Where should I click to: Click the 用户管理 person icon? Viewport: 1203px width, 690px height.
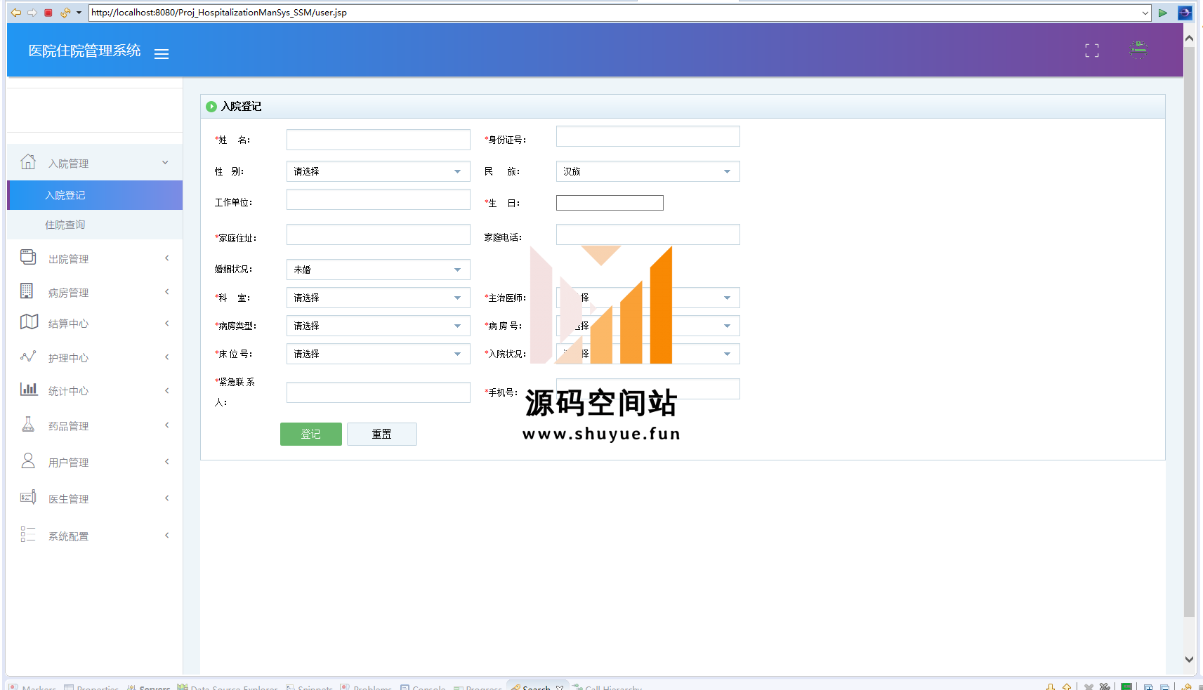point(28,460)
